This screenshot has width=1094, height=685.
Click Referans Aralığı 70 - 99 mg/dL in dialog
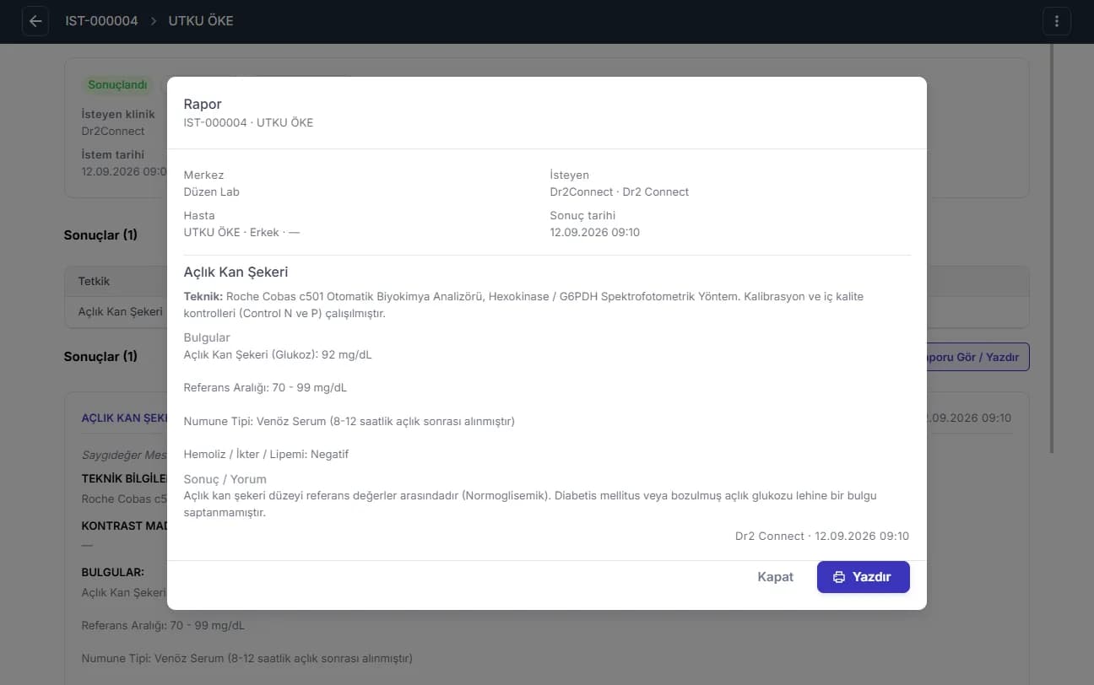[265, 388]
